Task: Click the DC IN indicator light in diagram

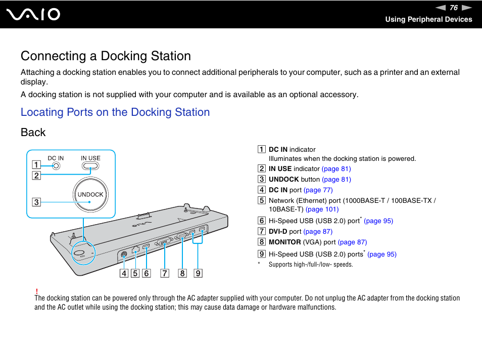Action: [x=56, y=166]
